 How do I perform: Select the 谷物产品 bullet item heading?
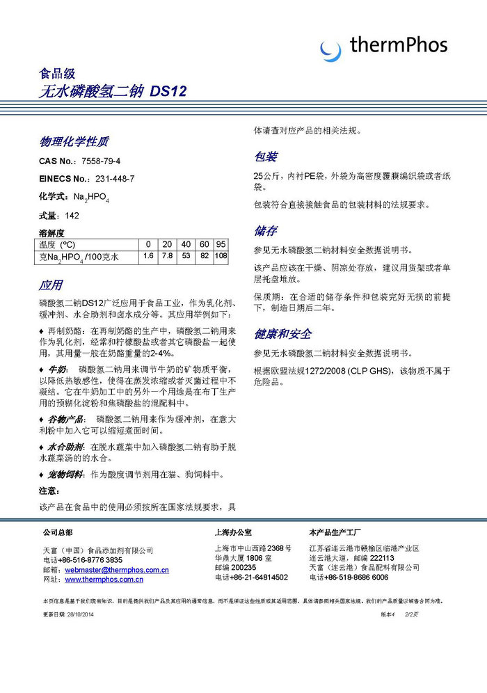pos(66,419)
